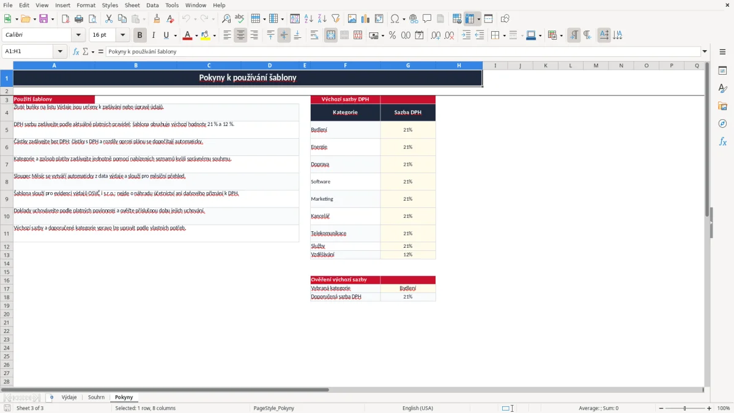Clear direct formatting icon
734x413 pixels.
(171, 19)
